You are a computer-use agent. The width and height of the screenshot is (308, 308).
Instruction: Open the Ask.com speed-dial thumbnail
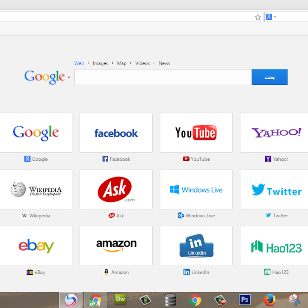point(116,190)
